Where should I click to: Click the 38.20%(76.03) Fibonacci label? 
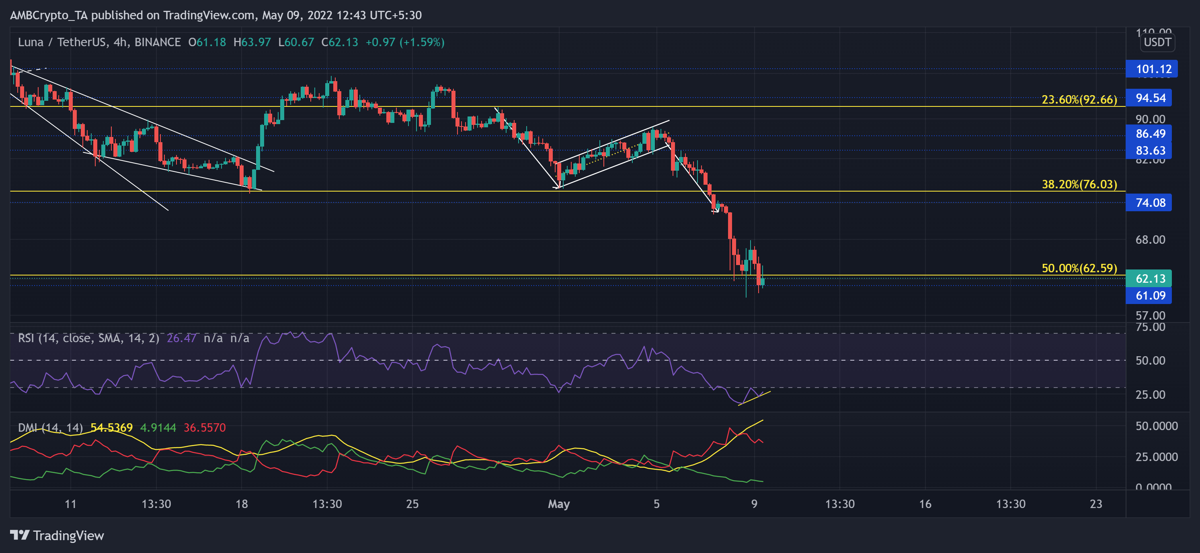coord(1079,184)
